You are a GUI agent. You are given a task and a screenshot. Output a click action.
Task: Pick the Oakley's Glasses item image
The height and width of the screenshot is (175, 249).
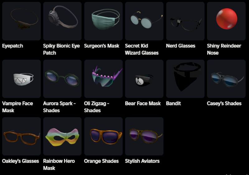pyautogui.click(x=21, y=136)
